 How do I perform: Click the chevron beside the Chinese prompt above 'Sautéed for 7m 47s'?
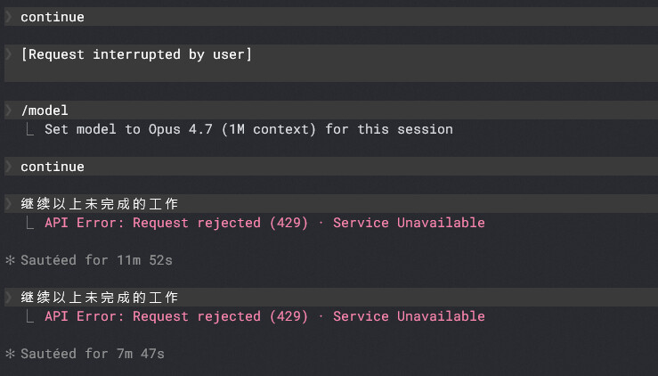[x=8, y=298]
